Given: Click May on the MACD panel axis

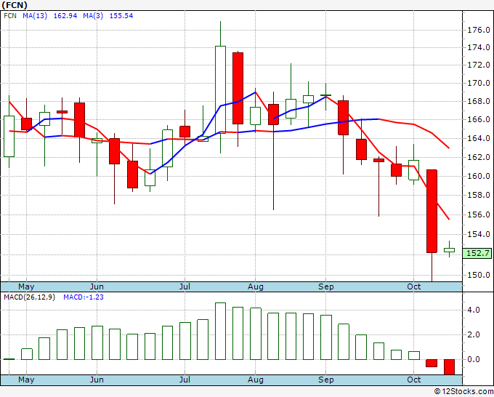Looking at the screenshot, I should click(26, 380).
